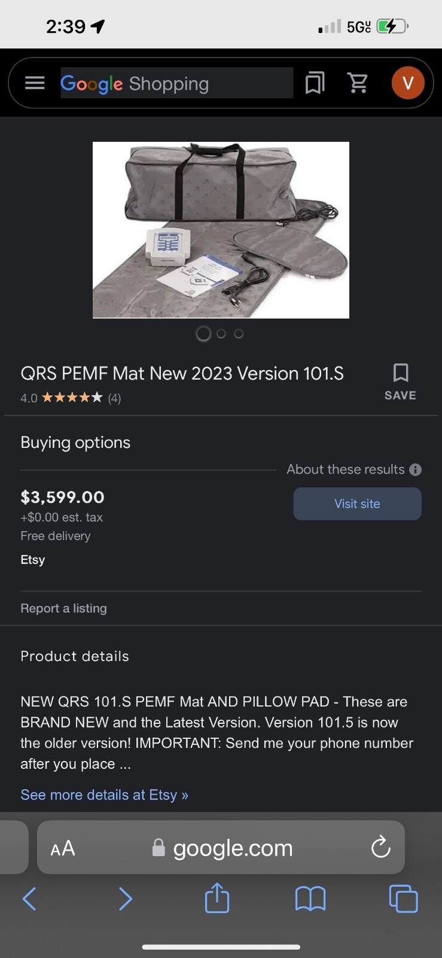The height and width of the screenshot is (958, 442).
Task: Select the second carousel dot
Action: 221,333
